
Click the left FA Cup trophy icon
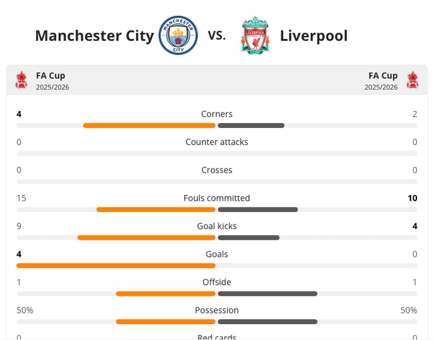pos(21,80)
